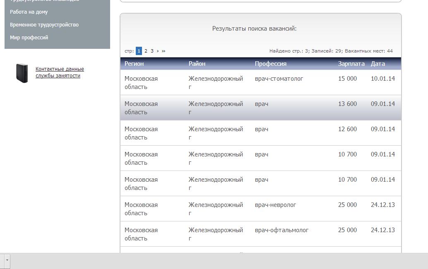
Task: Go to results page 3
Action: coord(152,51)
